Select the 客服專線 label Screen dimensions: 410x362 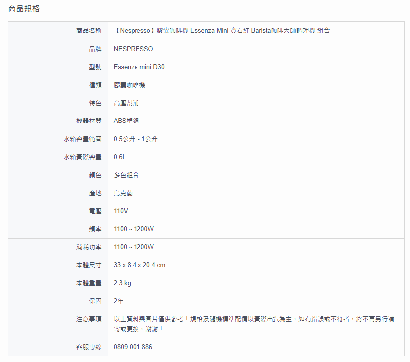[89, 347]
